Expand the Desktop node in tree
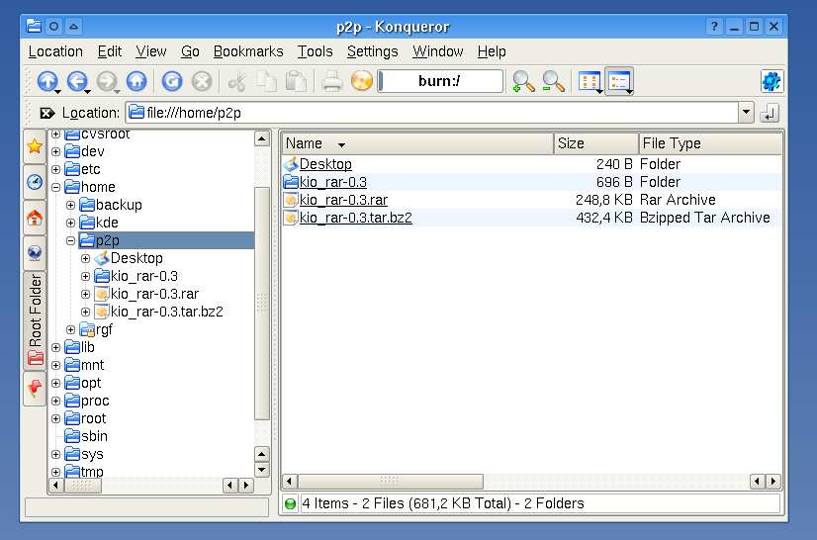The height and width of the screenshot is (540, 817). [x=85, y=258]
